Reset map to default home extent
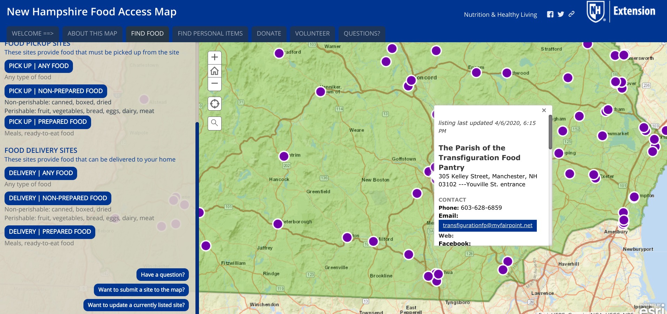 point(214,71)
